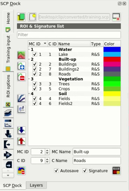Open the Basic tools arrow sidebar icon
This screenshot has height=191, width=129.
tap(8, 144)
